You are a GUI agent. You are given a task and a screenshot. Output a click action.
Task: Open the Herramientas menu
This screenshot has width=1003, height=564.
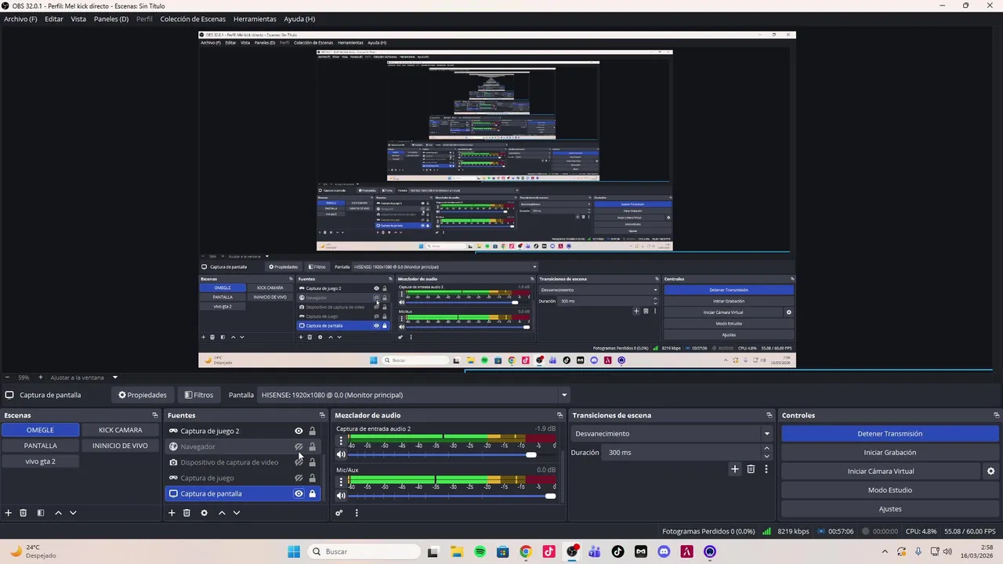(x=255, y=19)
